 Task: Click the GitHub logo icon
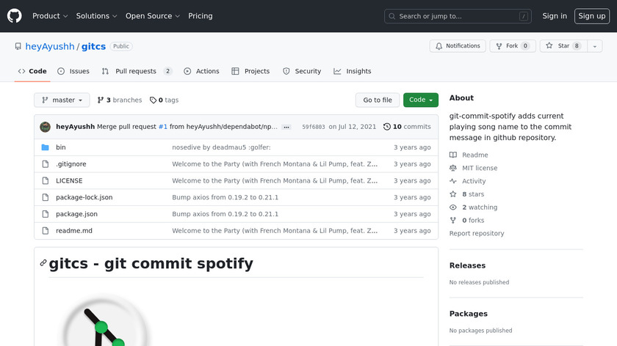point(15,16)
